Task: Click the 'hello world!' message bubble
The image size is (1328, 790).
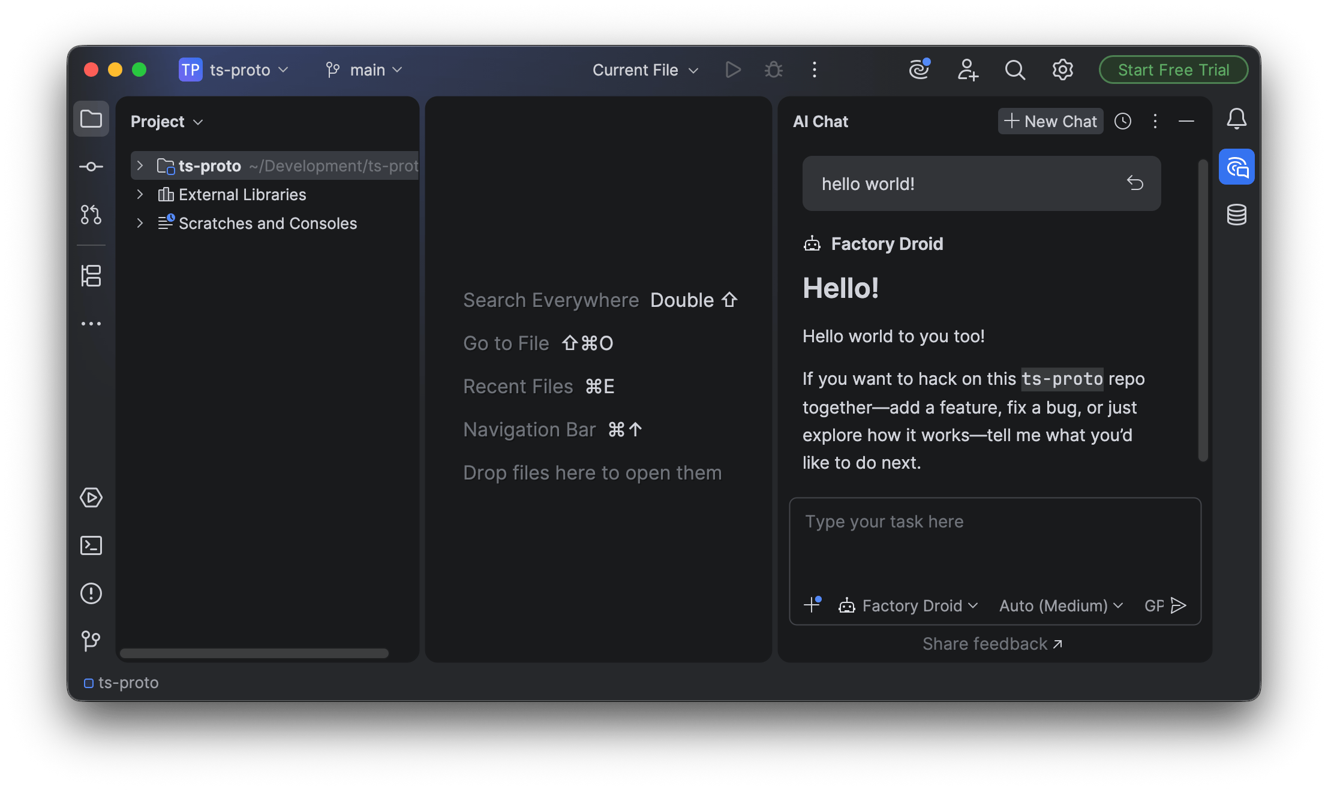Action: pyautogui.click(x=981, y=183)
